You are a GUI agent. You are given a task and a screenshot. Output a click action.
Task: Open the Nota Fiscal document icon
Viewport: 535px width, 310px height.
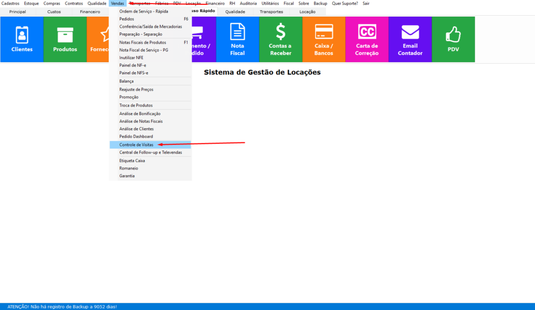(237, 32)
